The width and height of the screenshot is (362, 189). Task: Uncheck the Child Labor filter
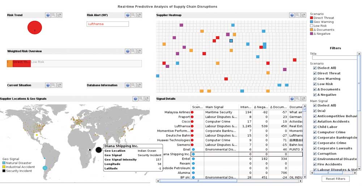(x=315, y=127)
